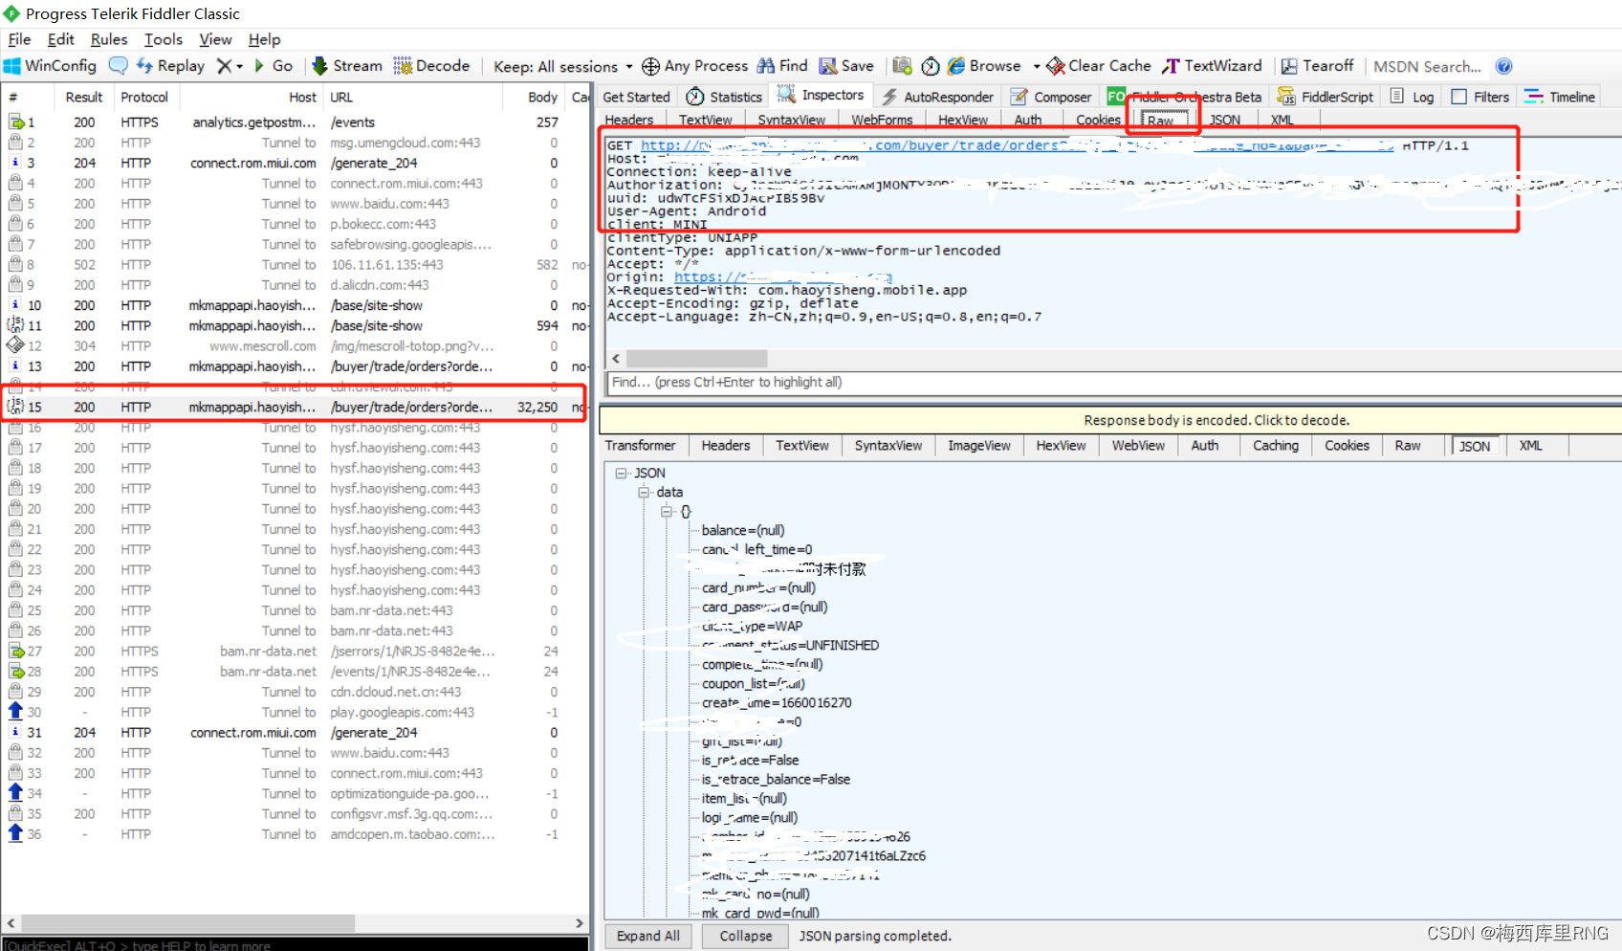Viewport: 1622px width, 951px height.
Task: Switch to the Statistics tab
Action: coord(724,97)
